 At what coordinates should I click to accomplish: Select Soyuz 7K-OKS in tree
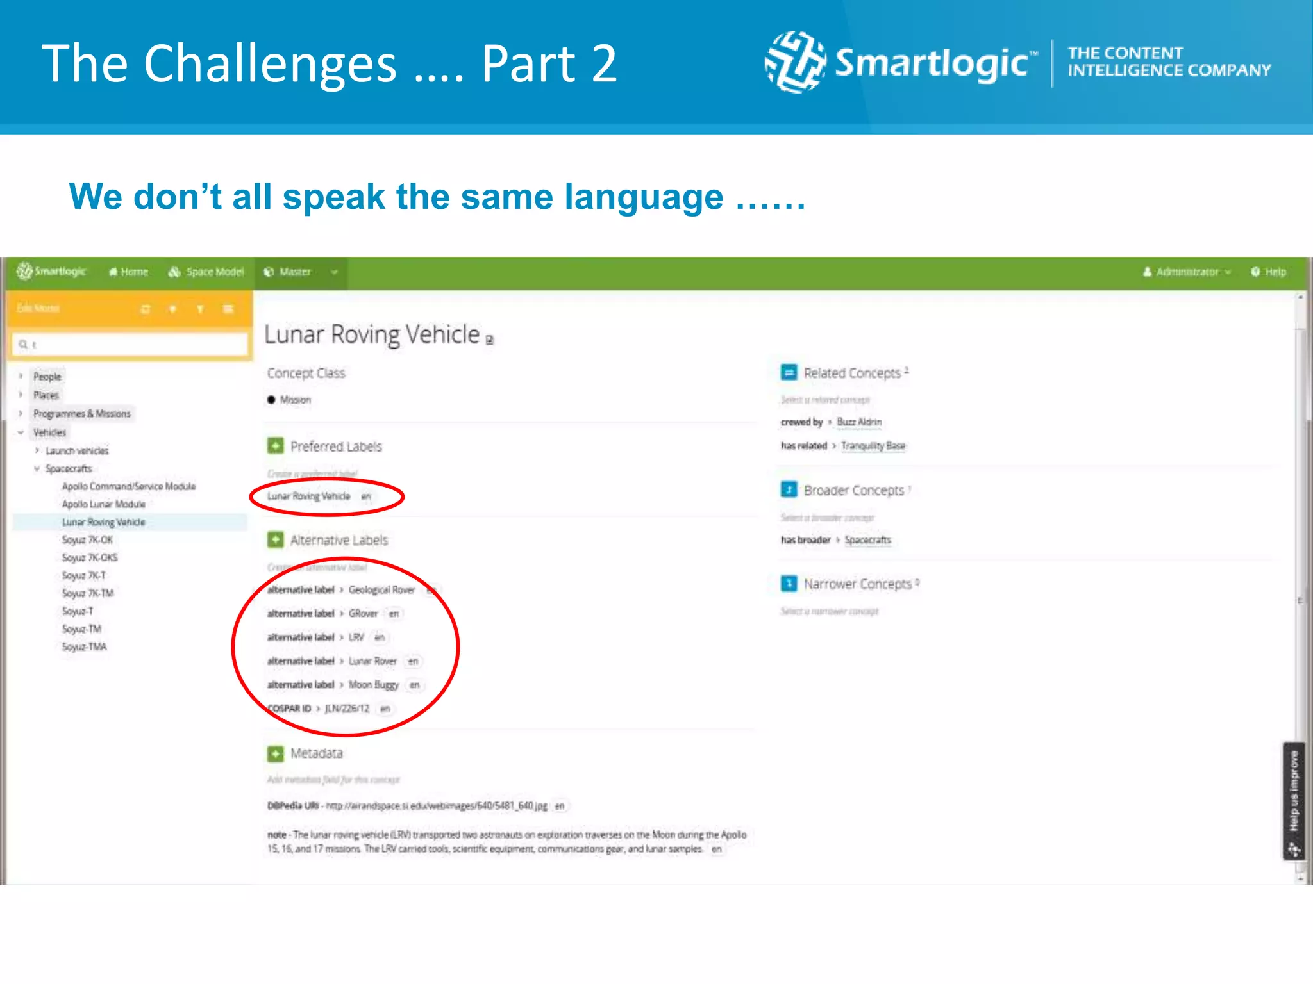coord(90,558)
